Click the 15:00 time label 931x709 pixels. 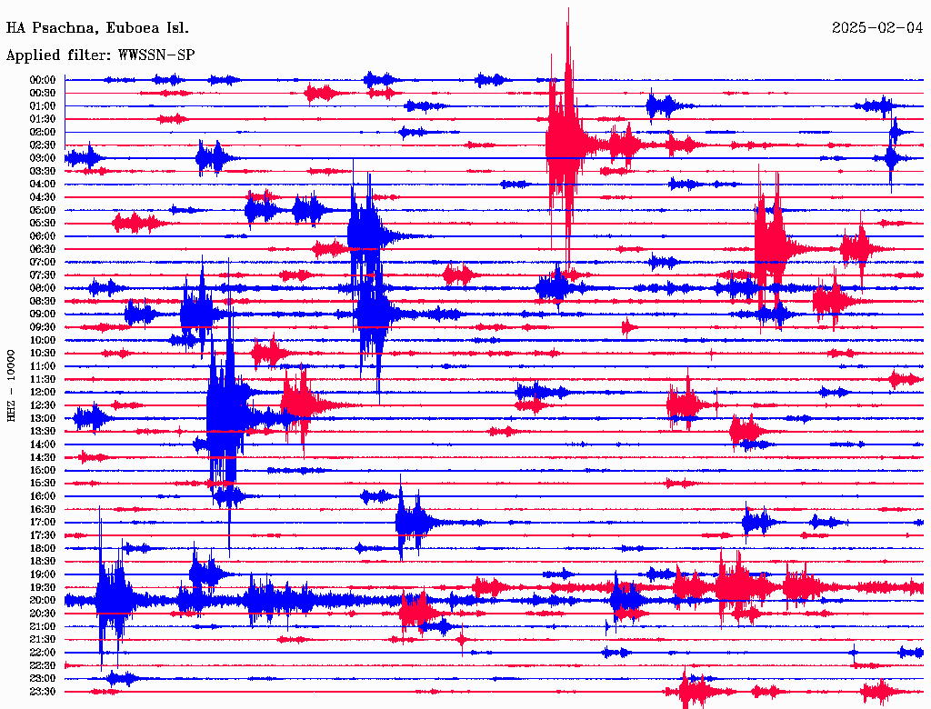(43, 470)
